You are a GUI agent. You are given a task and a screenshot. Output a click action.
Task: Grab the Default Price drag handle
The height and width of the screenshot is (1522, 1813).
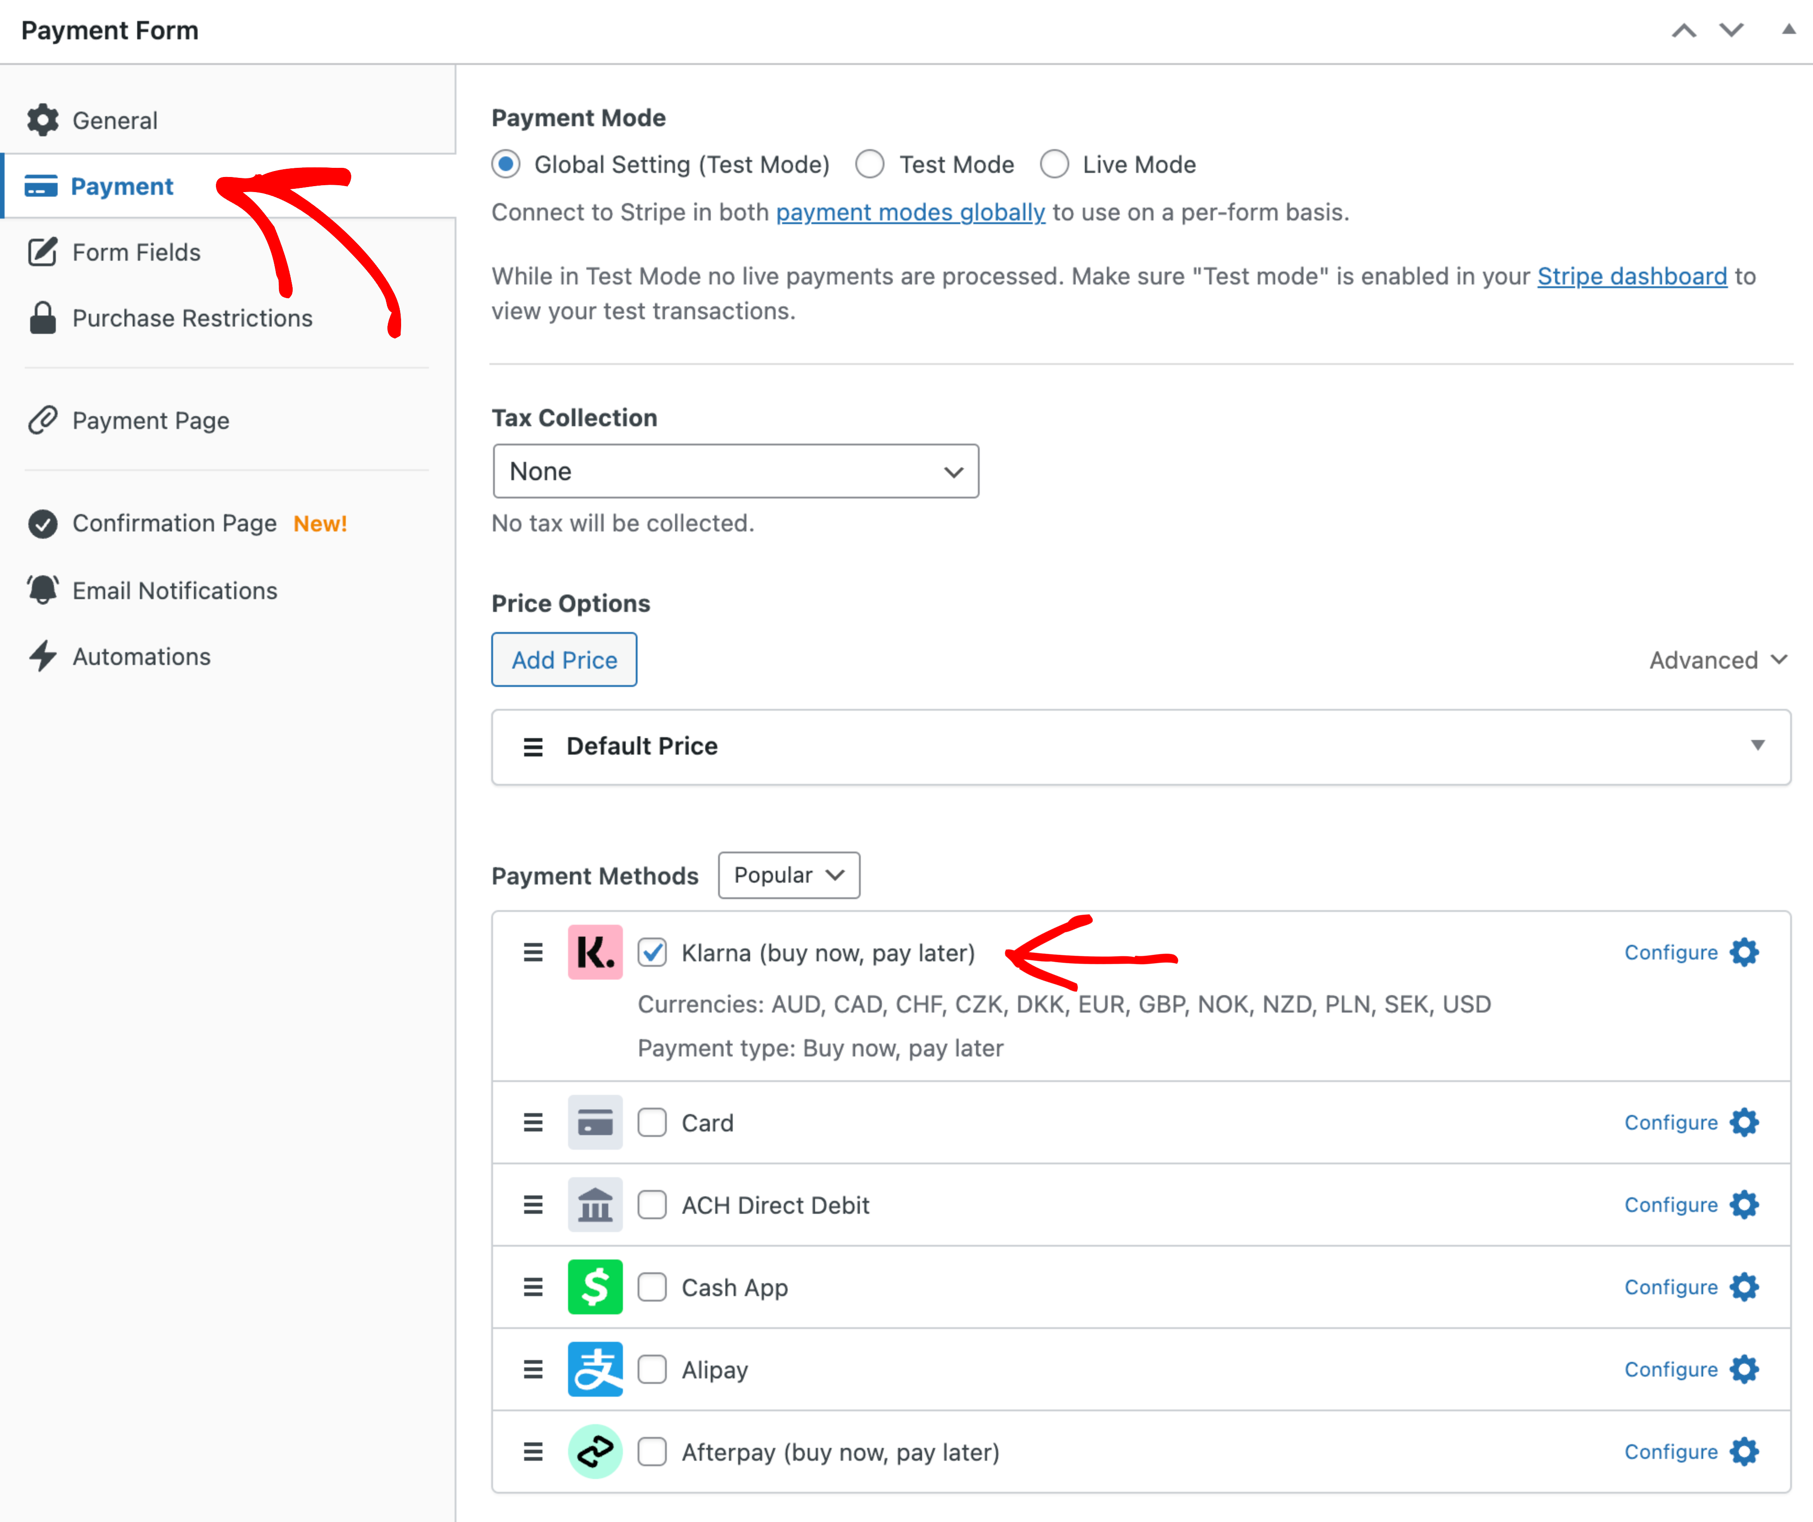click(x=533, y=747)
